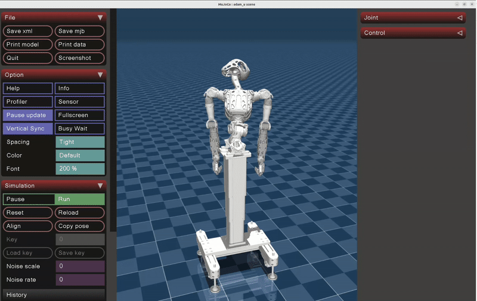Screen dimensions: 477x301
Task: Change the Font size 200 % field
Action: (80, 169)
